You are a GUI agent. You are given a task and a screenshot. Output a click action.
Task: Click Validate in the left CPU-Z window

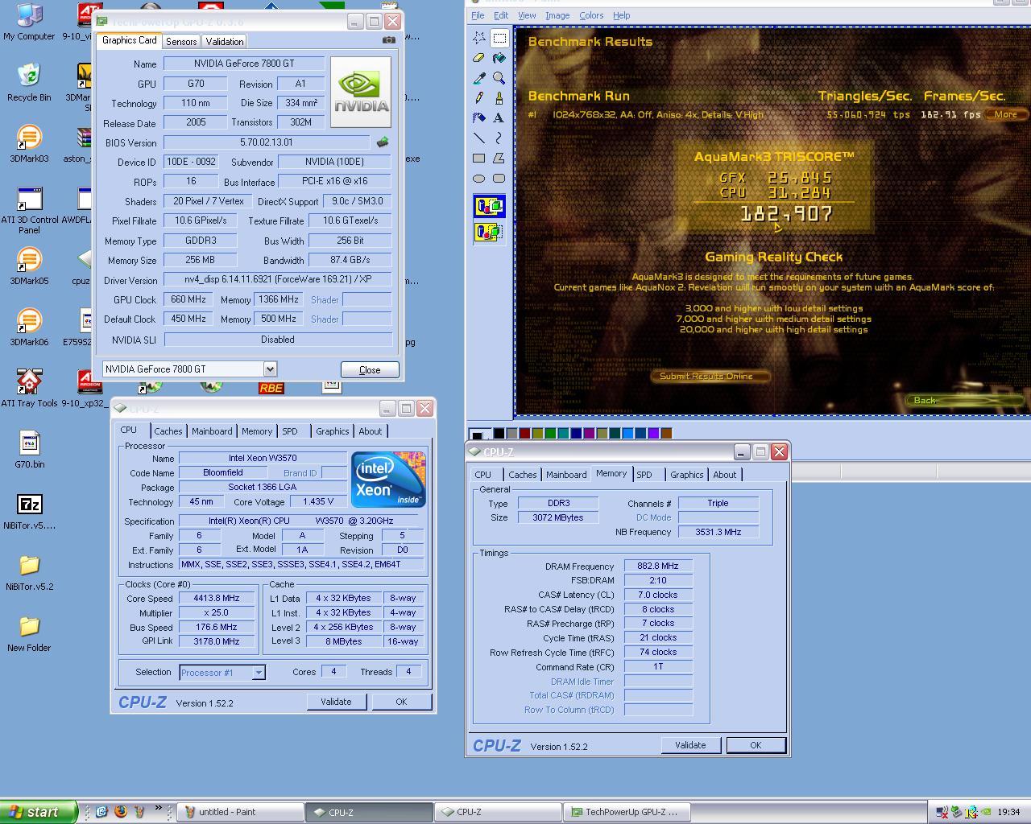pos(336,702)
